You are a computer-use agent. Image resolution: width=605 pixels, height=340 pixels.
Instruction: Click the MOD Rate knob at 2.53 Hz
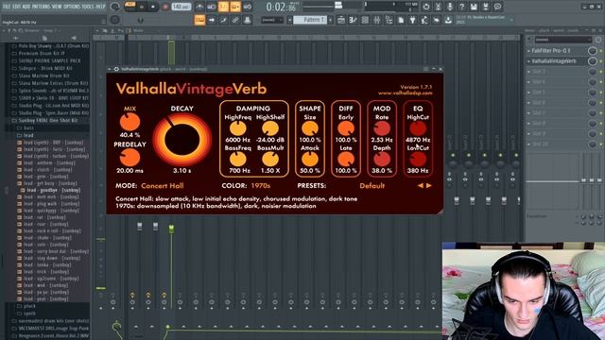(382, 128)
